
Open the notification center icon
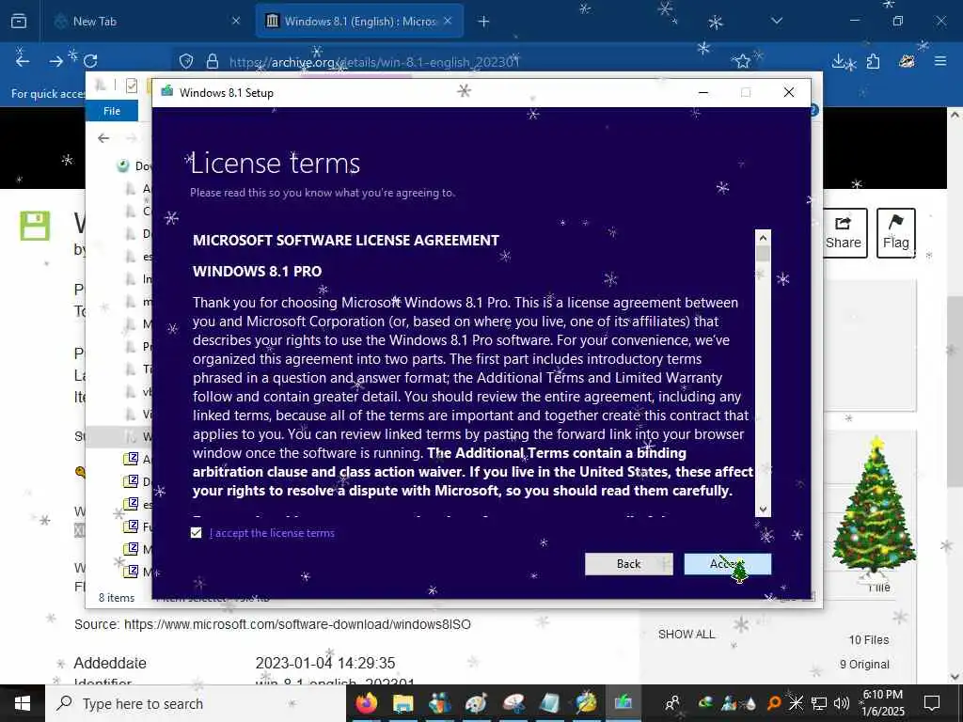[x=932, y=703]
